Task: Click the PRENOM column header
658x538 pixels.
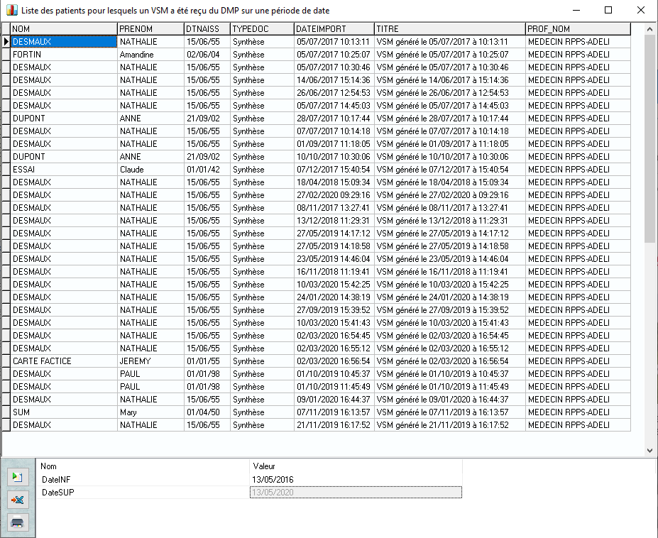Action: (x=150, y=29)
